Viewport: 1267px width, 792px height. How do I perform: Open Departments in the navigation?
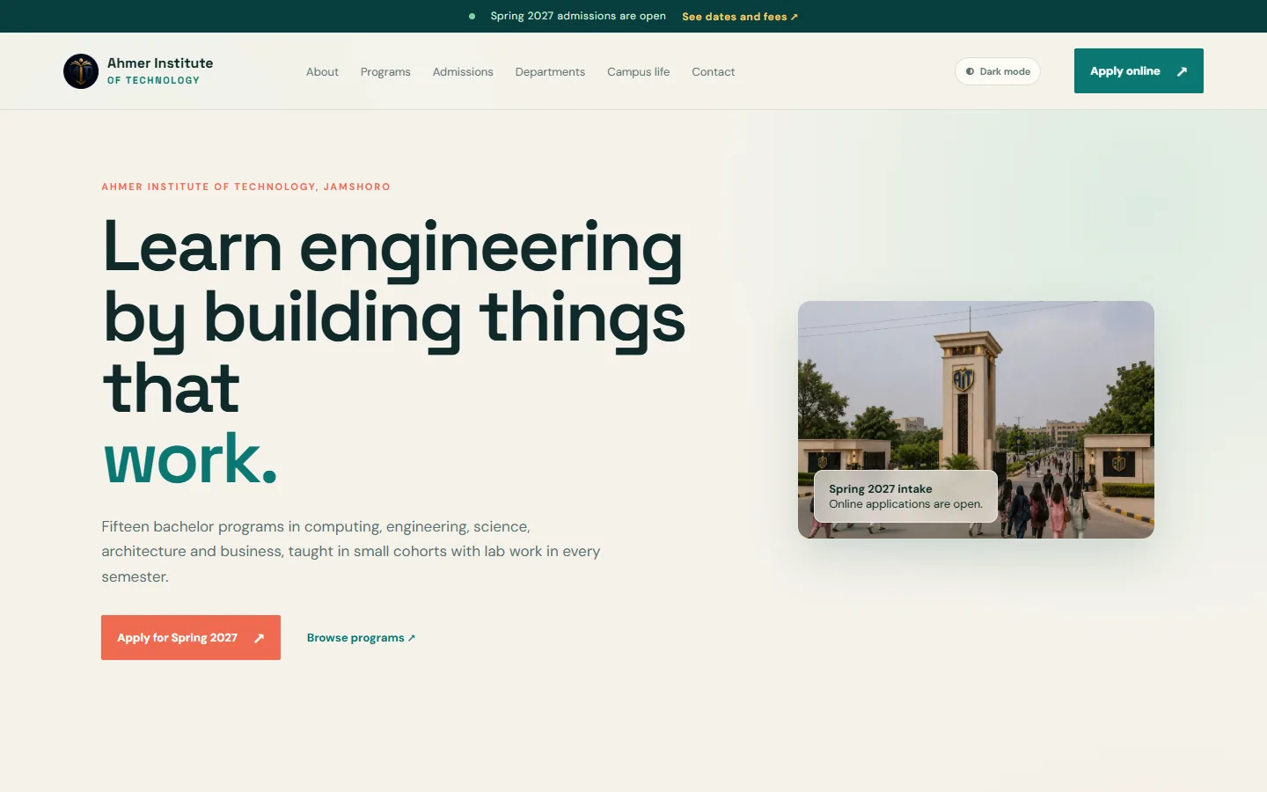[550, 72]
